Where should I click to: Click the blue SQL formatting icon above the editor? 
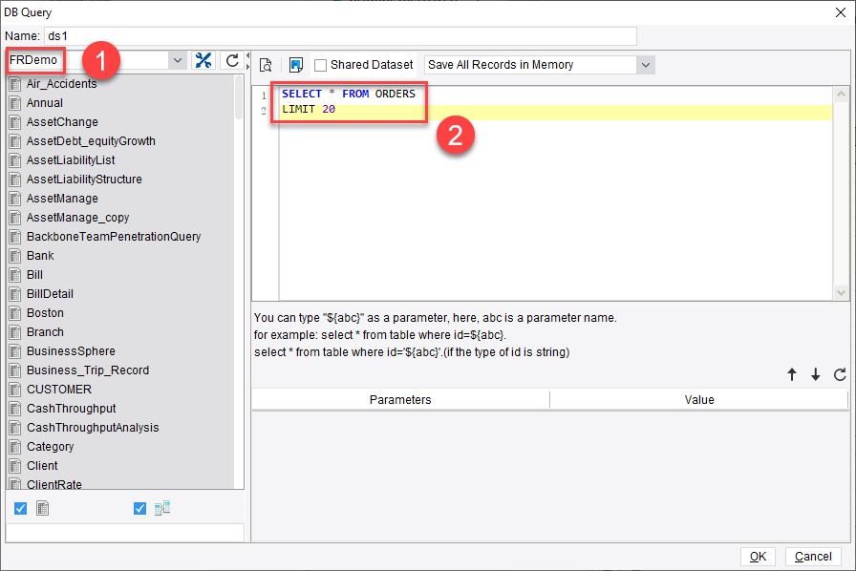pyautogui.click(x=295, y=64)
